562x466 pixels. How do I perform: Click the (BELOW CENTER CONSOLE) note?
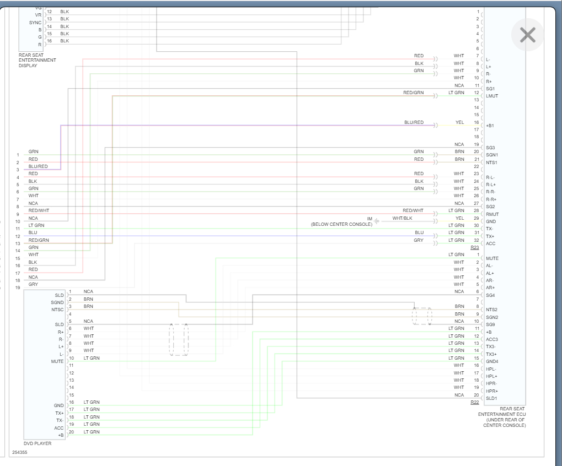click(341, 224)
